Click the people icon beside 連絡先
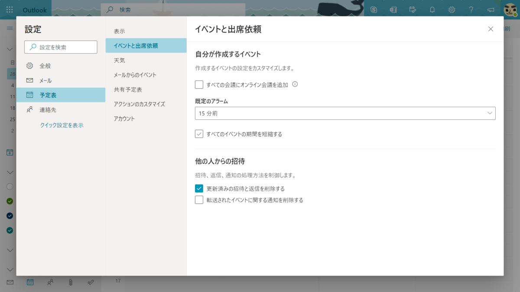 29,110
